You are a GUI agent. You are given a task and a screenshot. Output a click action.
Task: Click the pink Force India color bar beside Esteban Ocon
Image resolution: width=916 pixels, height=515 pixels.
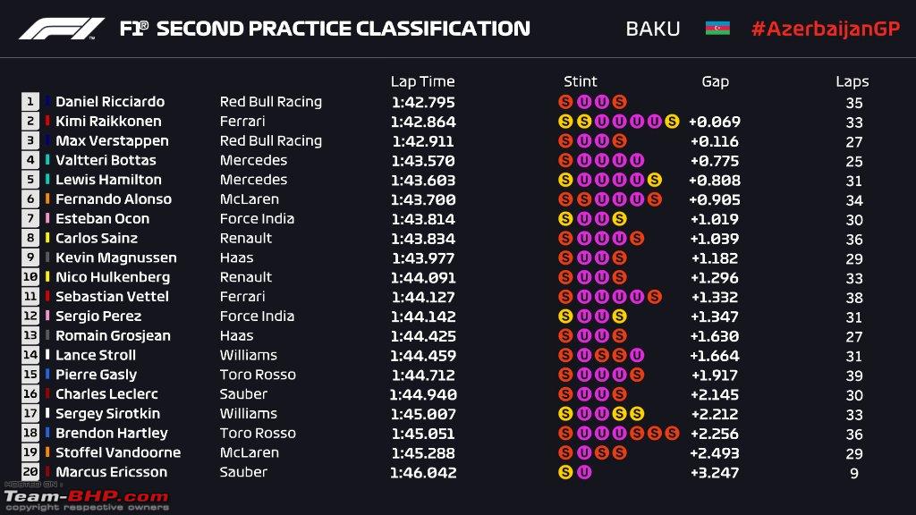[x=47, y=218]
